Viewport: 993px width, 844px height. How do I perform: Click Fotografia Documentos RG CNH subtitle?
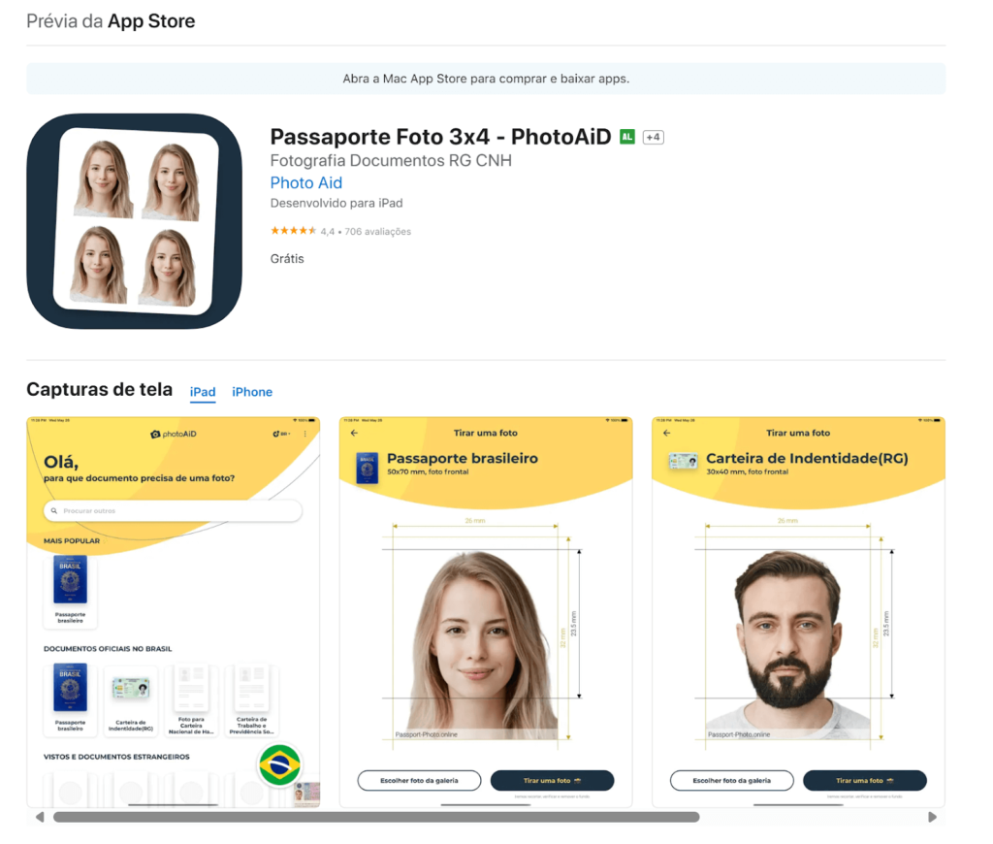pyautogui.click(x=391, y=160)
